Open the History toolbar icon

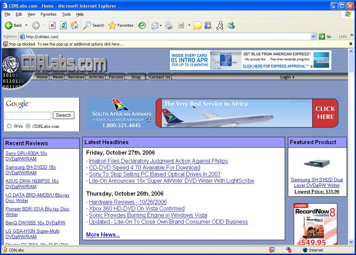click(x=142, y=25)
